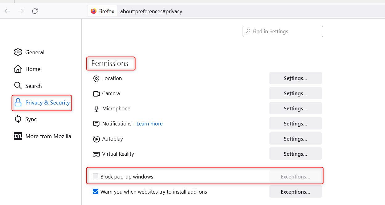Click the Home house icon in sidebar

(x=18, y=69)
